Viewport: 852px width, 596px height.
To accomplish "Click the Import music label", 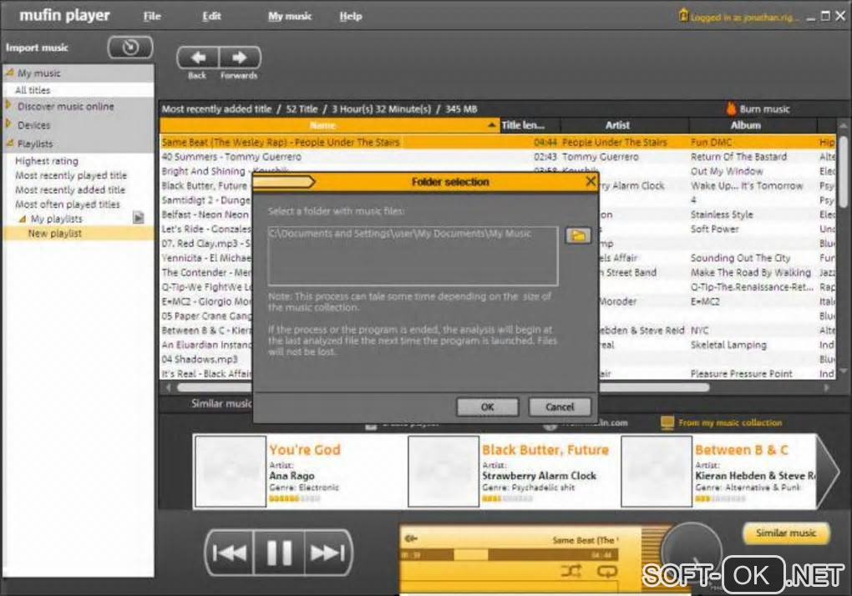I will point(37,48).
